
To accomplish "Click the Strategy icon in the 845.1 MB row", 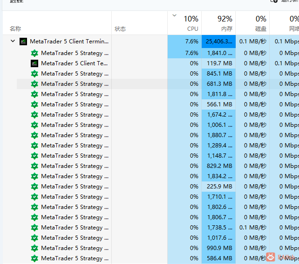I will click(34, 74).
